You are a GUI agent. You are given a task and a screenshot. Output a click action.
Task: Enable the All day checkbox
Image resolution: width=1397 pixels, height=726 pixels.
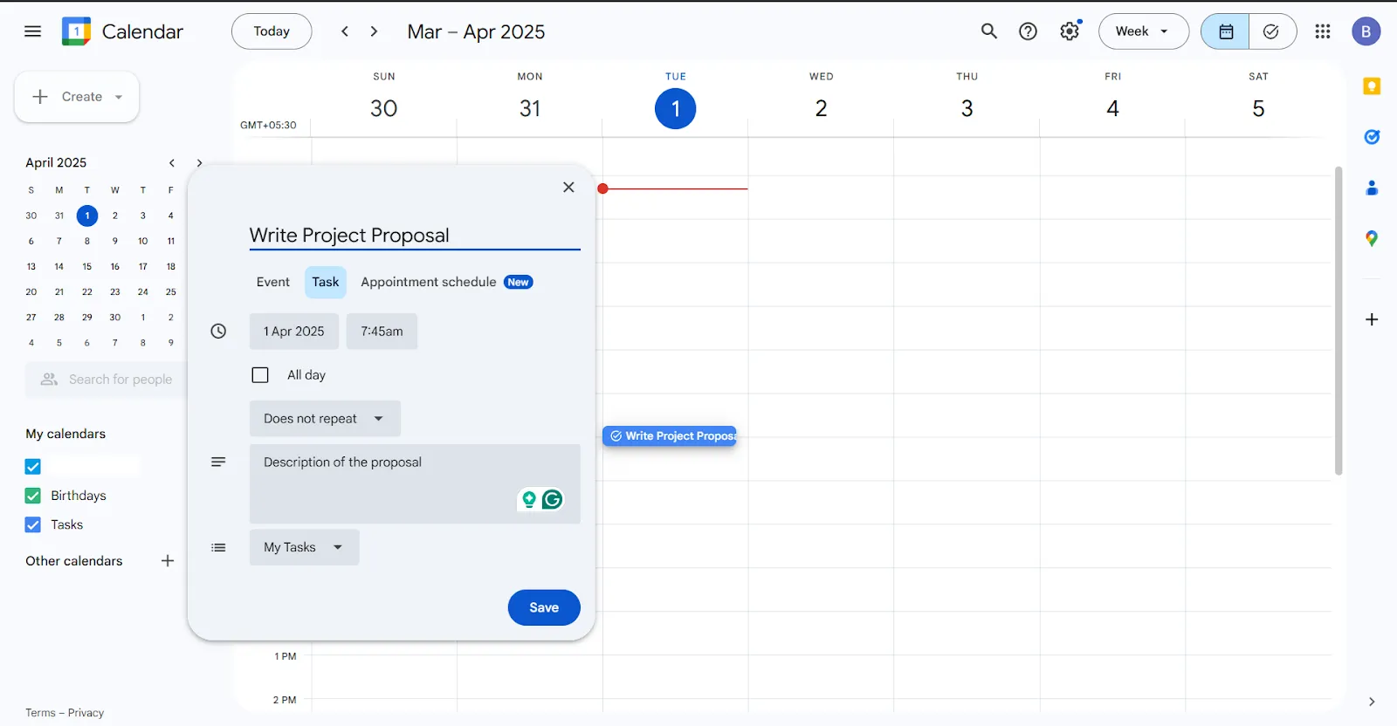click(x=260, y=375)
